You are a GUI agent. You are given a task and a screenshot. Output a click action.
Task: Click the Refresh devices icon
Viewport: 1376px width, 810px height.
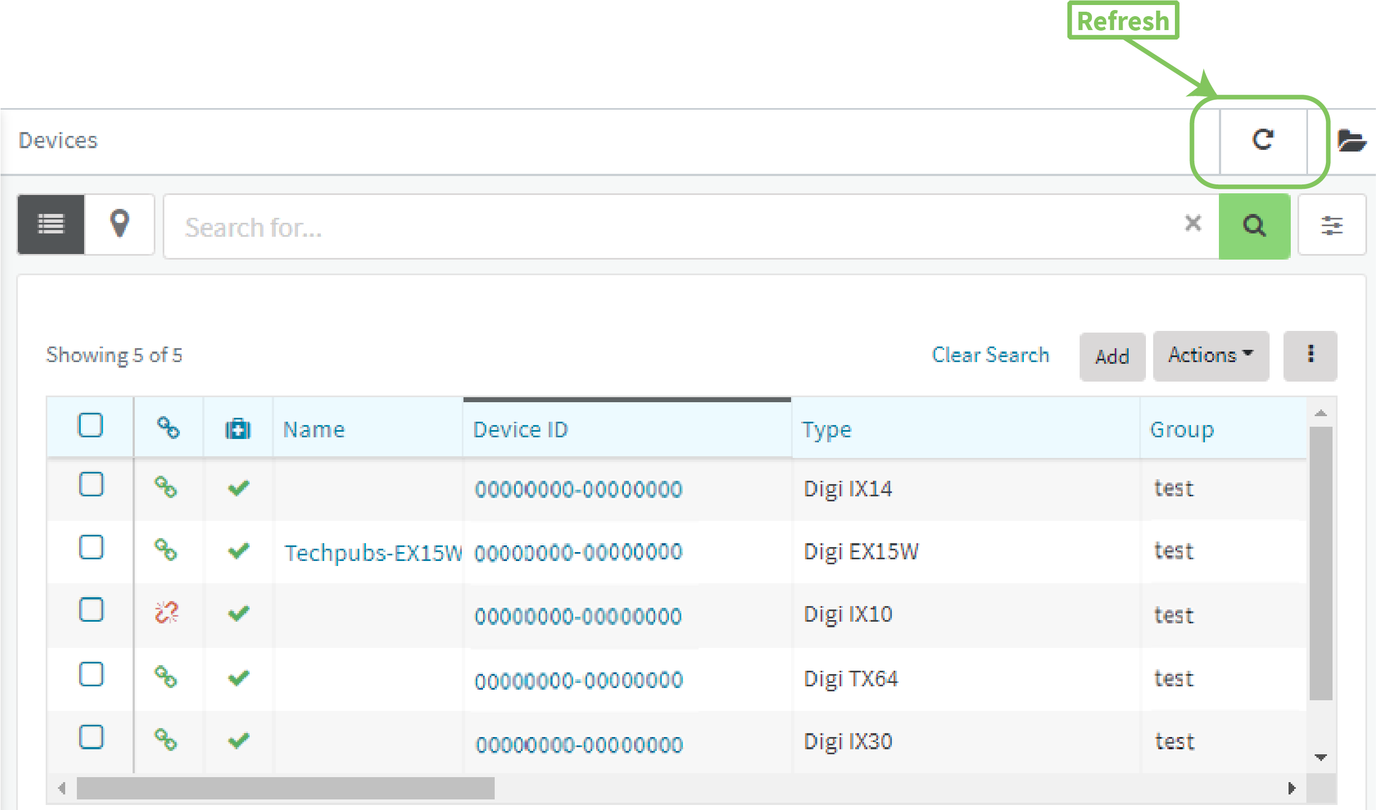click(1262, 140)
